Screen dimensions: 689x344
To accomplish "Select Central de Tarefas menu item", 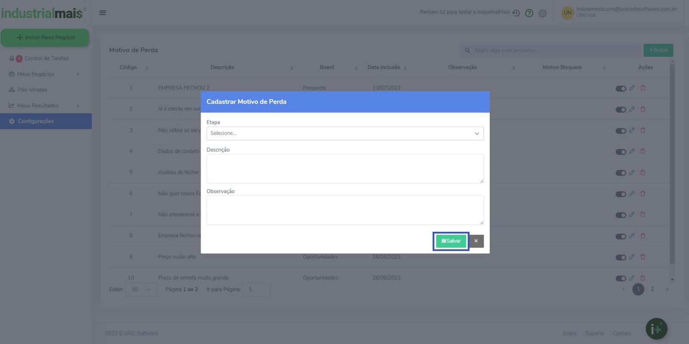I will point(47,58).
